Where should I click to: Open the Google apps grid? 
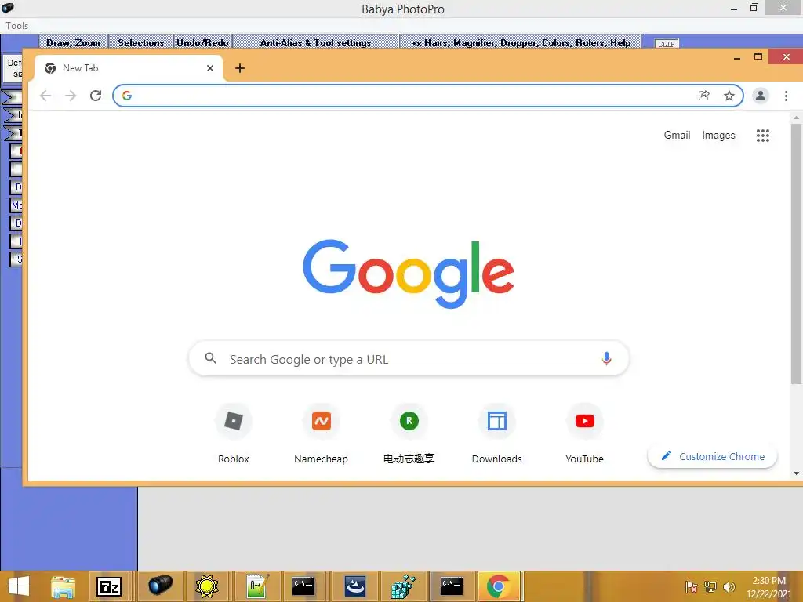pyautogui.click(x=762, y=135)
